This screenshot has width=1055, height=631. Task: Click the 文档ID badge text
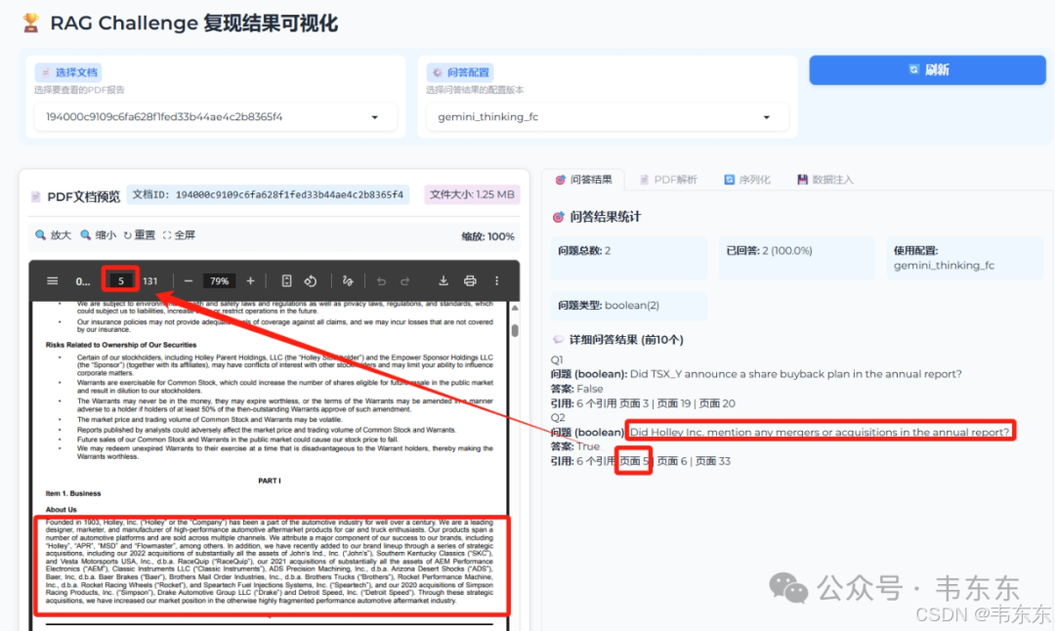pyautogui.click(x=268, y=195)
